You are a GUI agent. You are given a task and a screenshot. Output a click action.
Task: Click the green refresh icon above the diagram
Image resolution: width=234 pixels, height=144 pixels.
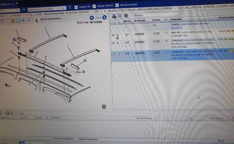click(23, 20)
